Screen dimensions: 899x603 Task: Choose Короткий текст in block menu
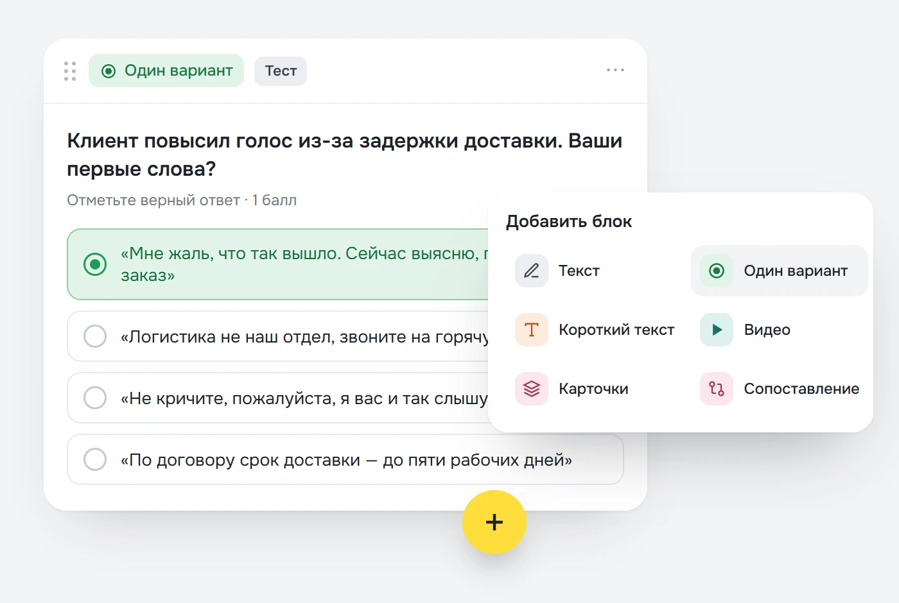(616, 330)
